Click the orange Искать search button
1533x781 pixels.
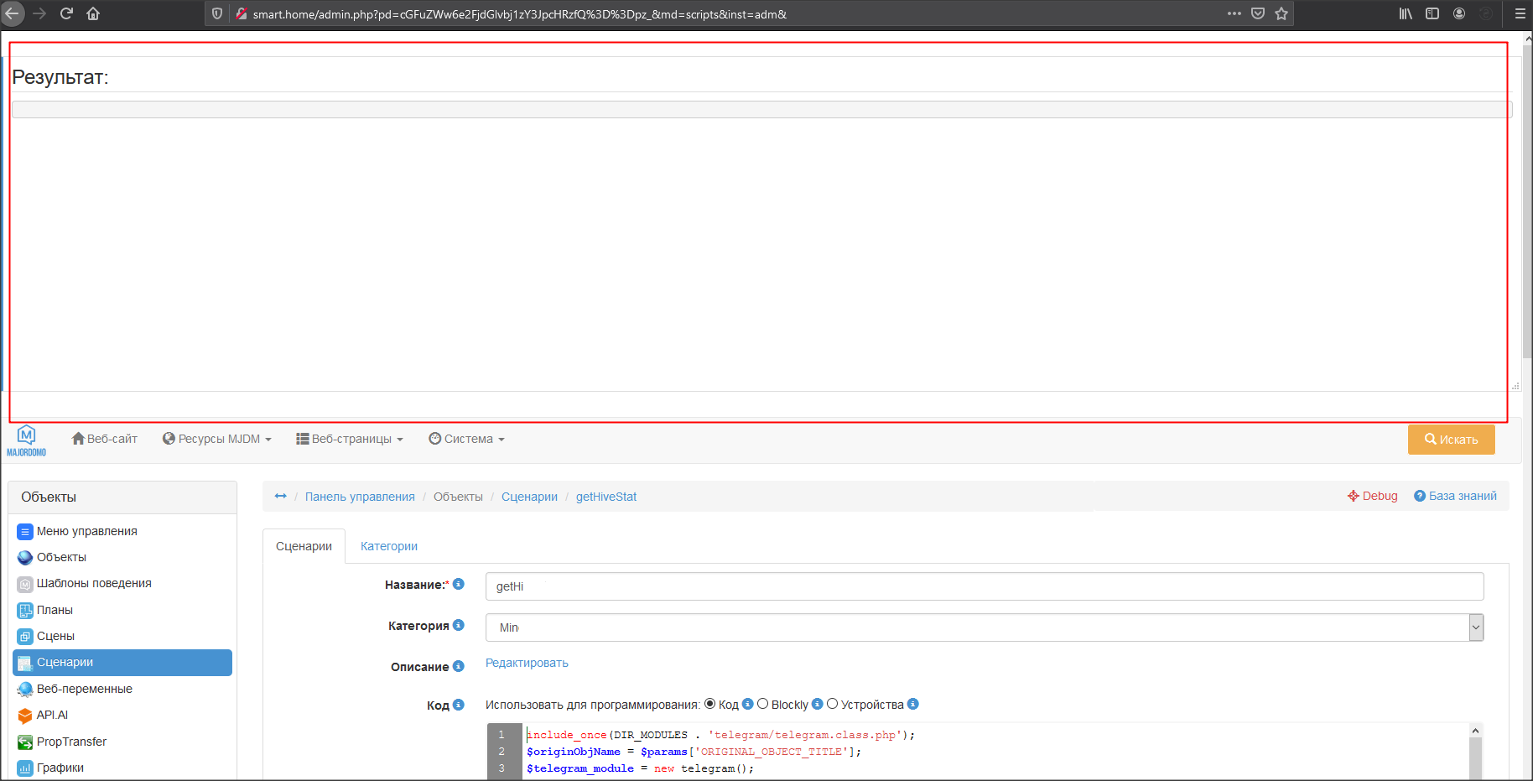(1452, 440)
